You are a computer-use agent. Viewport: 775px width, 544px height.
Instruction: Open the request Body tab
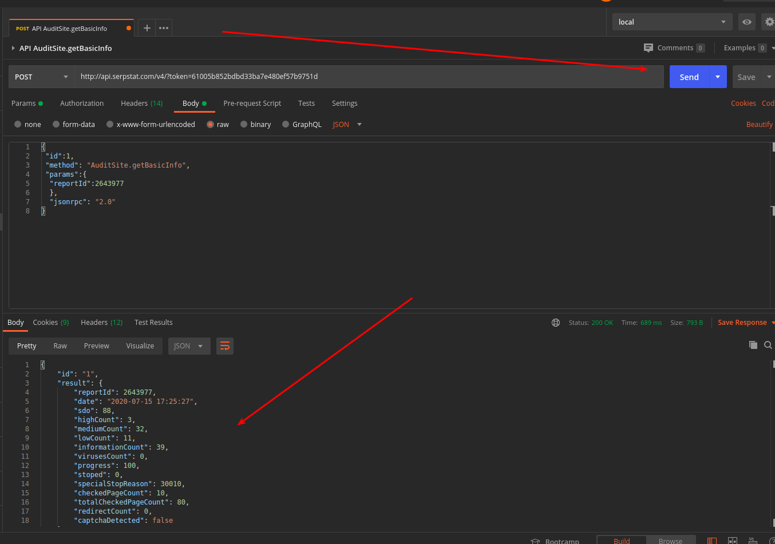point(195,104)
